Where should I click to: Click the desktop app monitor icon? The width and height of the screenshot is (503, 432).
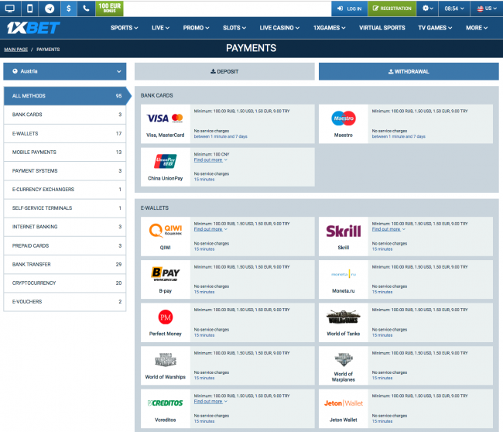click(x=10, y=9)
